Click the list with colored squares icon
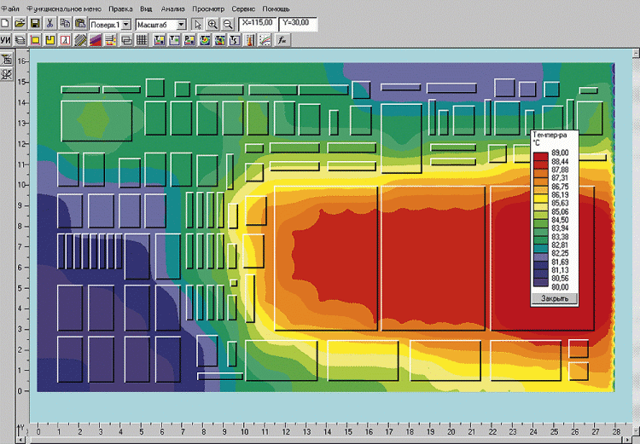This screenshot has height=444, width=640. [111, 40]
